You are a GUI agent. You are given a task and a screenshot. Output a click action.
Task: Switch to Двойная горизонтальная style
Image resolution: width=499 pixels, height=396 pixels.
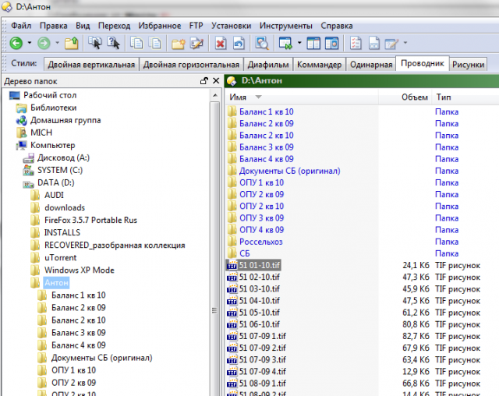pos(191,65)
